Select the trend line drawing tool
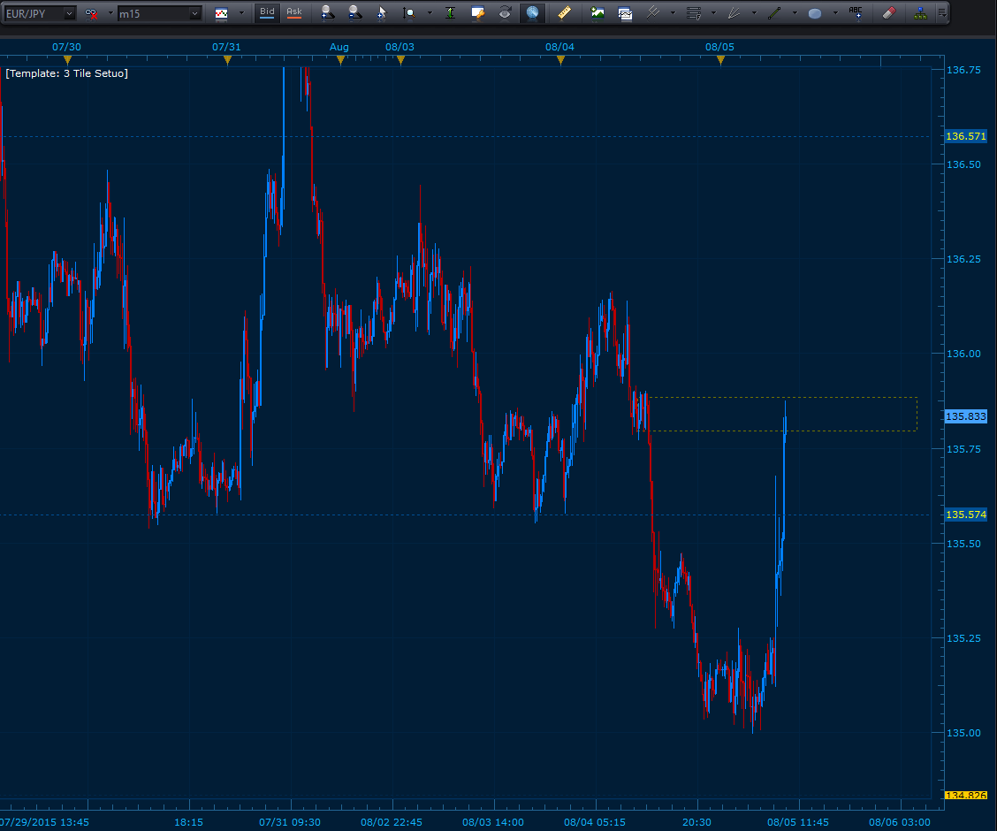The height and width of the screenshot is (831, 997). pyautogui.click(x=774, y=13)
